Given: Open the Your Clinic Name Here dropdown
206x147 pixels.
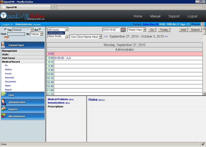Looking at the screenshot, I should point(86,37).
